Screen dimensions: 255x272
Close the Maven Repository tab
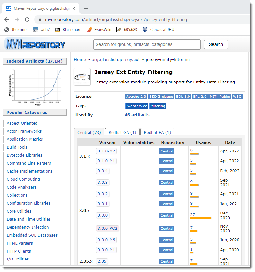74,8
